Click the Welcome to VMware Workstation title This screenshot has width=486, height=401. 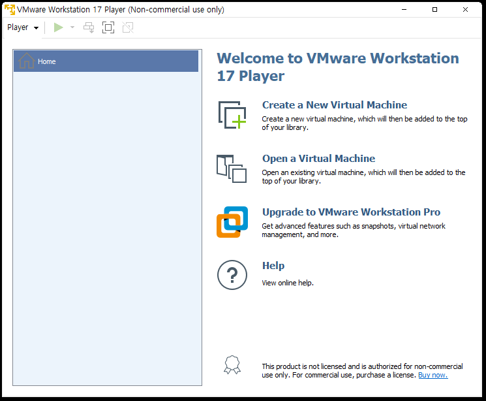[338, 67]
